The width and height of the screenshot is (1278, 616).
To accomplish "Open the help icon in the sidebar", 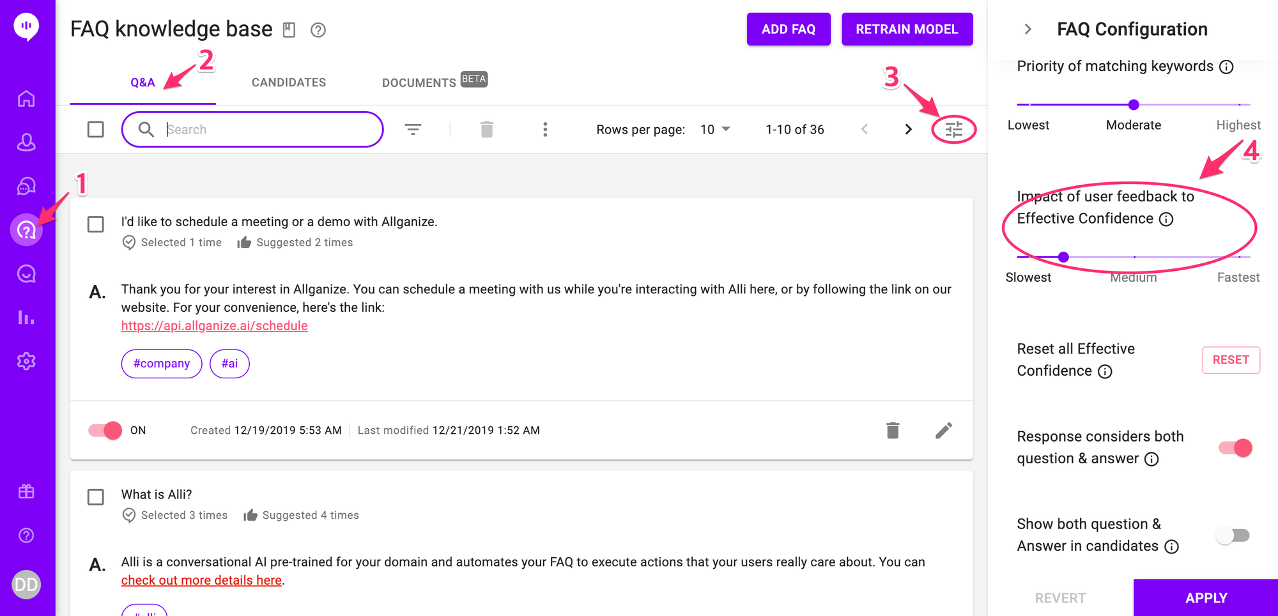I will [x=26, y=535].
